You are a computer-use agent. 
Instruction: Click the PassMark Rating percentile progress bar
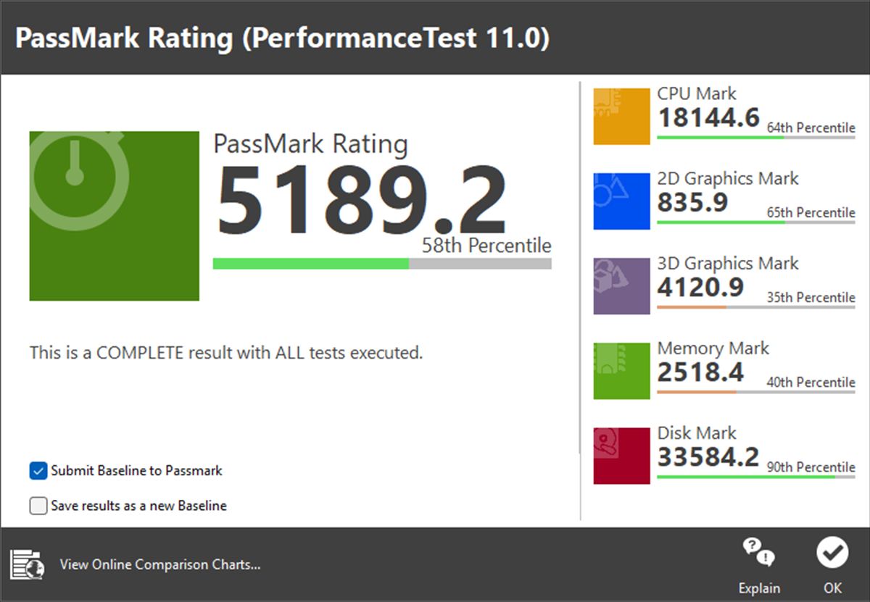[x=381, y=264]
